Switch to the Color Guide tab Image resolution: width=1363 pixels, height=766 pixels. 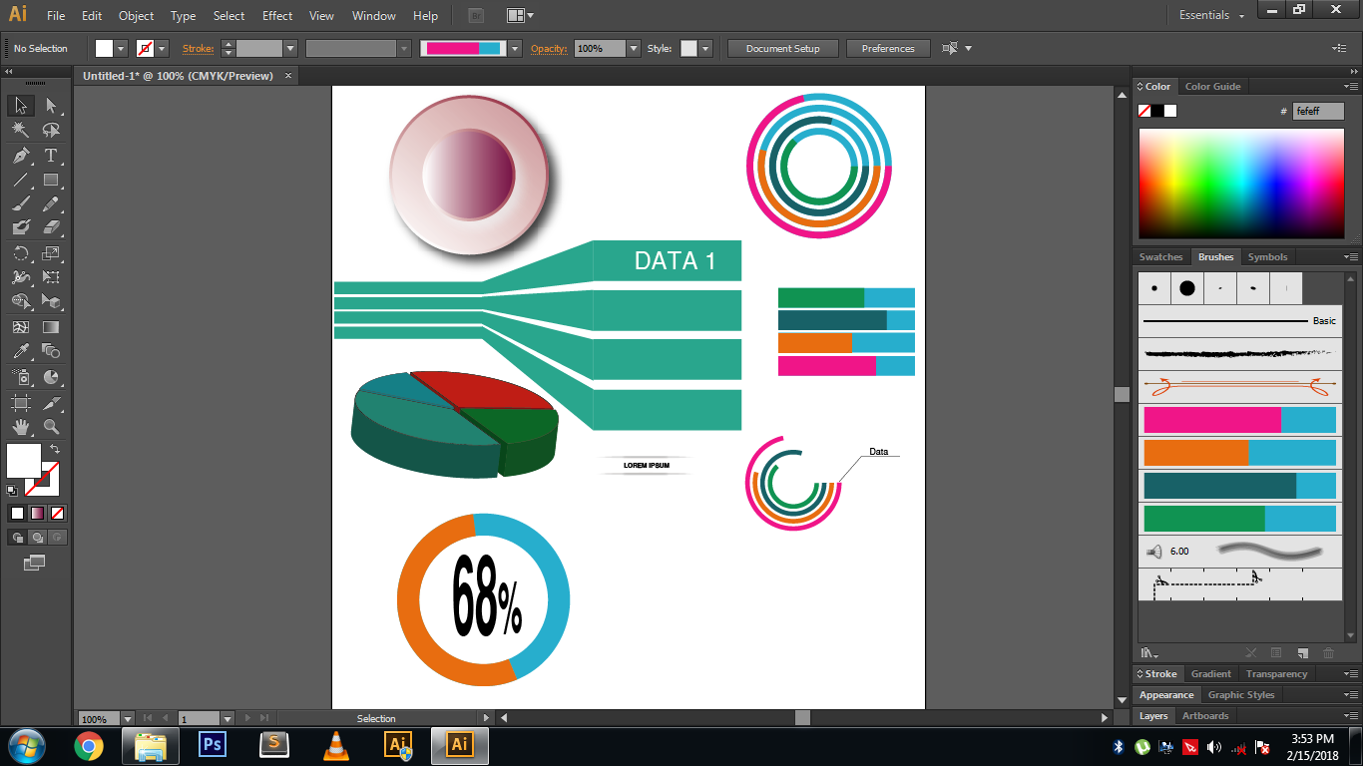(x=1212, y=87)
